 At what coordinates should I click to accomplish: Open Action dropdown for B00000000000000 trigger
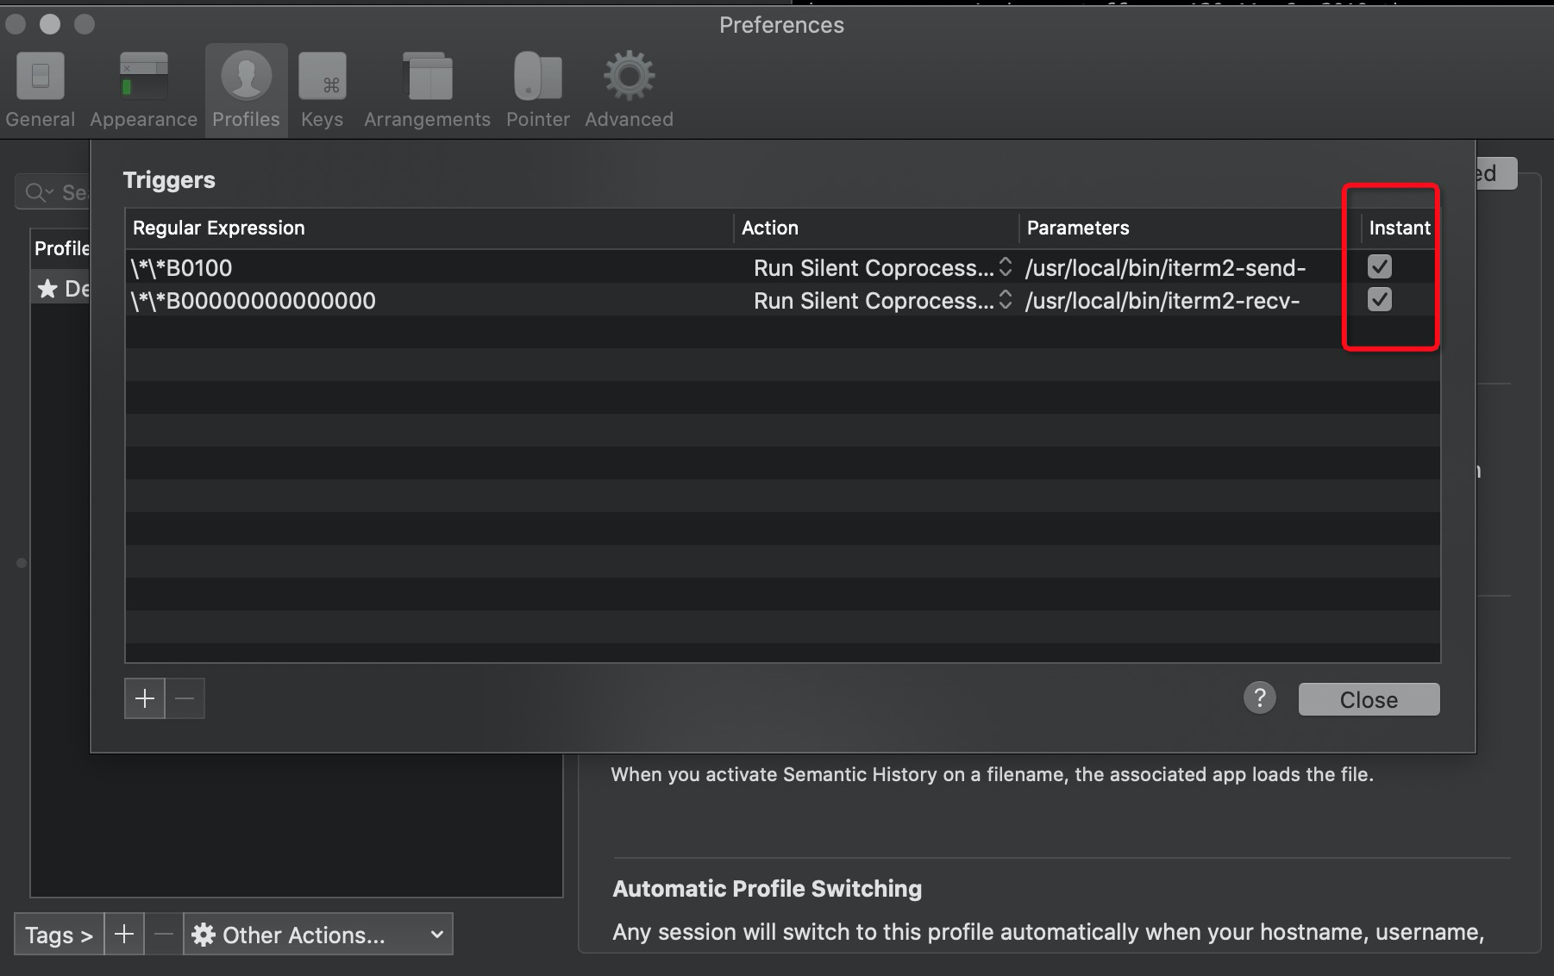(x=881, y=300)
